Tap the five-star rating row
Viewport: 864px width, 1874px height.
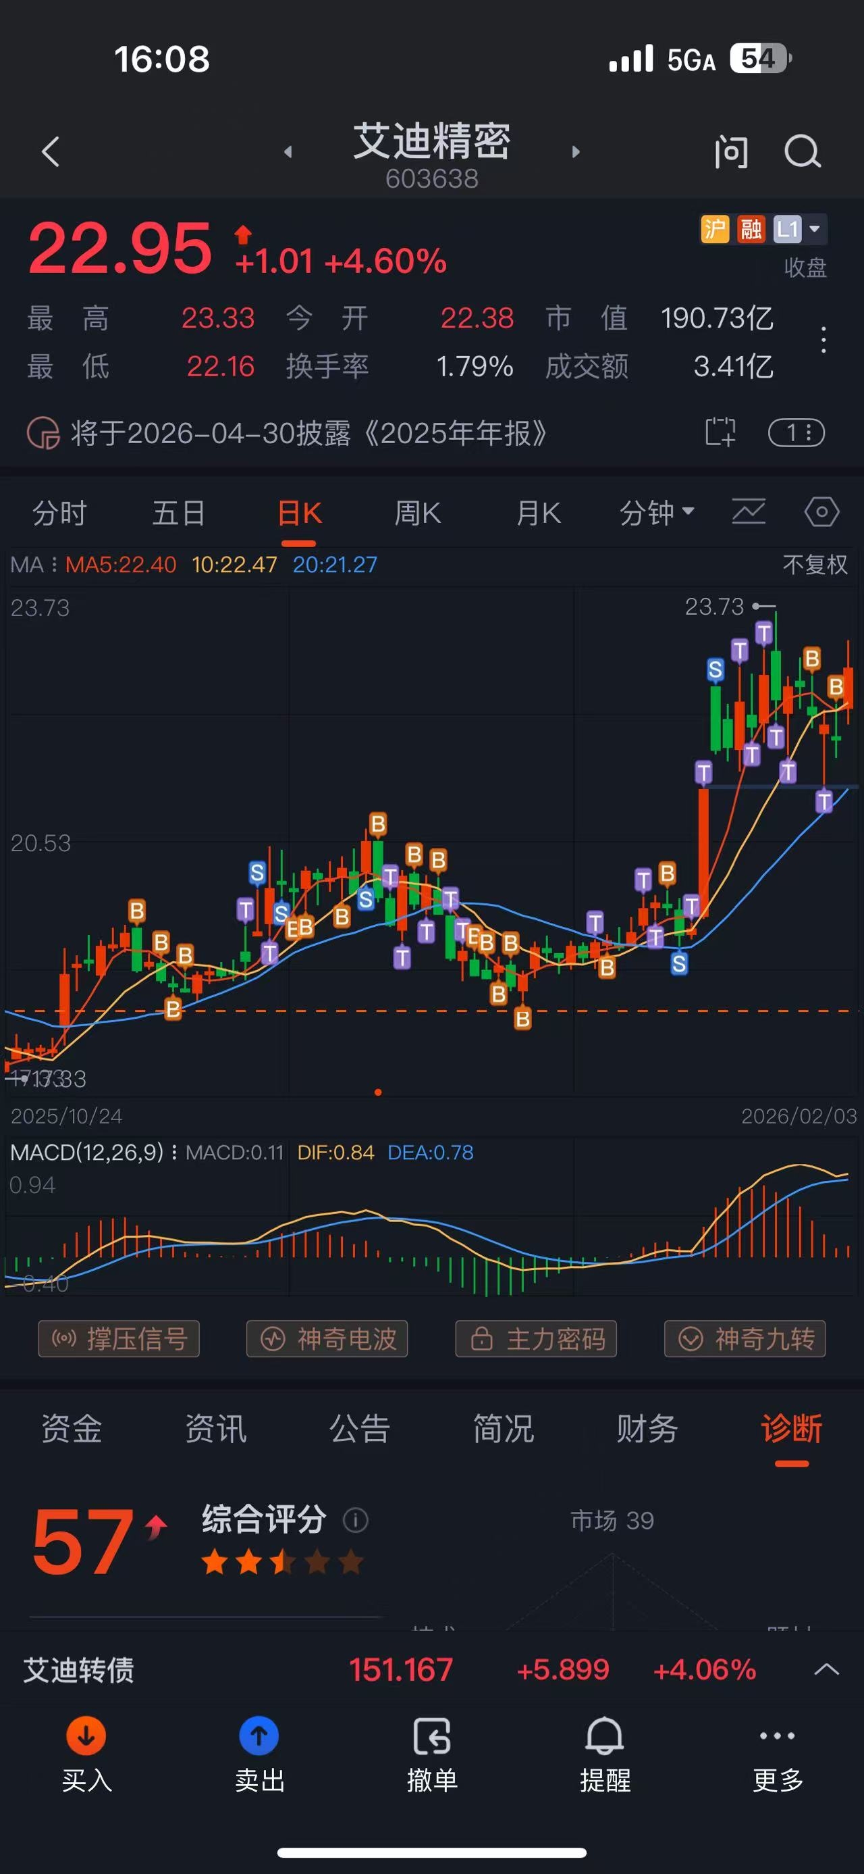[x=282, y=1562]
